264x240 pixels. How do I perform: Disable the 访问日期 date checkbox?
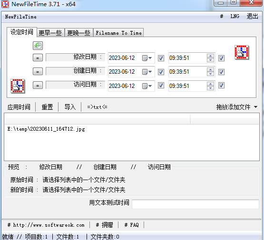coord(161,86)
